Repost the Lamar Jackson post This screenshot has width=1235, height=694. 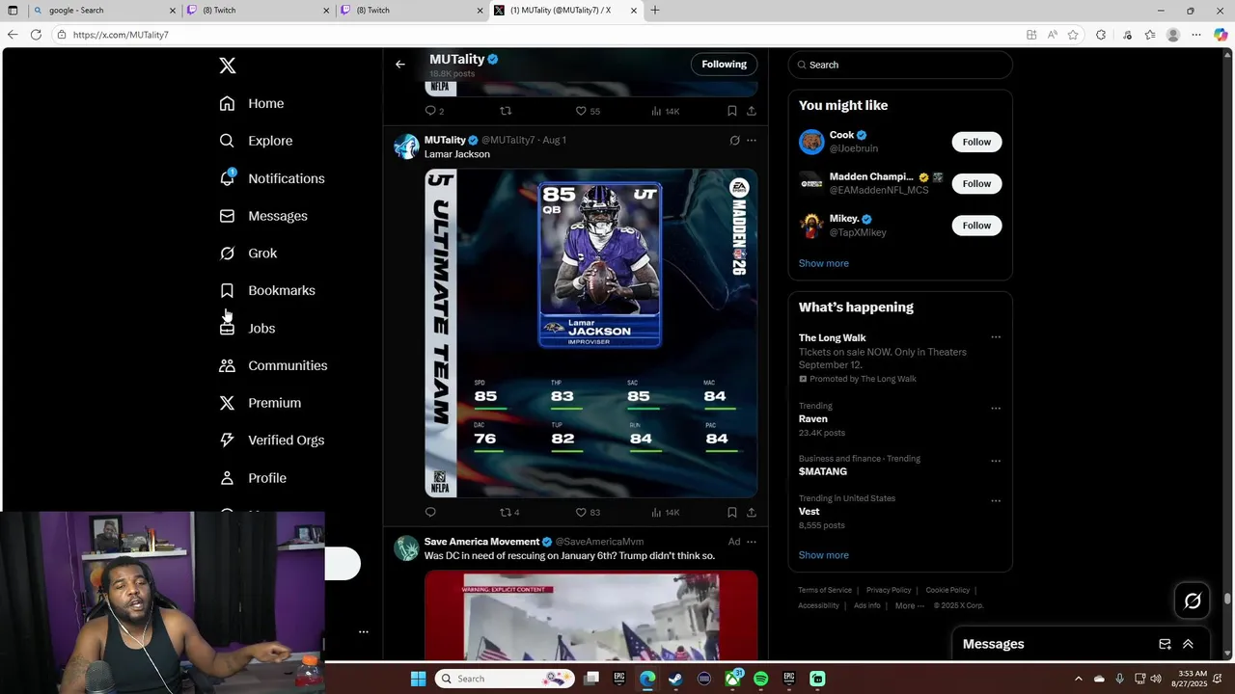509,512
